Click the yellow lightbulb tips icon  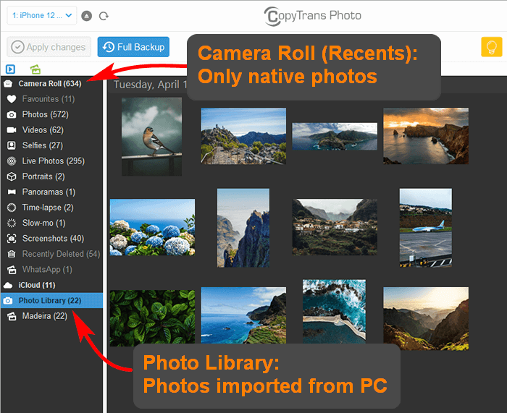(491, 47)
